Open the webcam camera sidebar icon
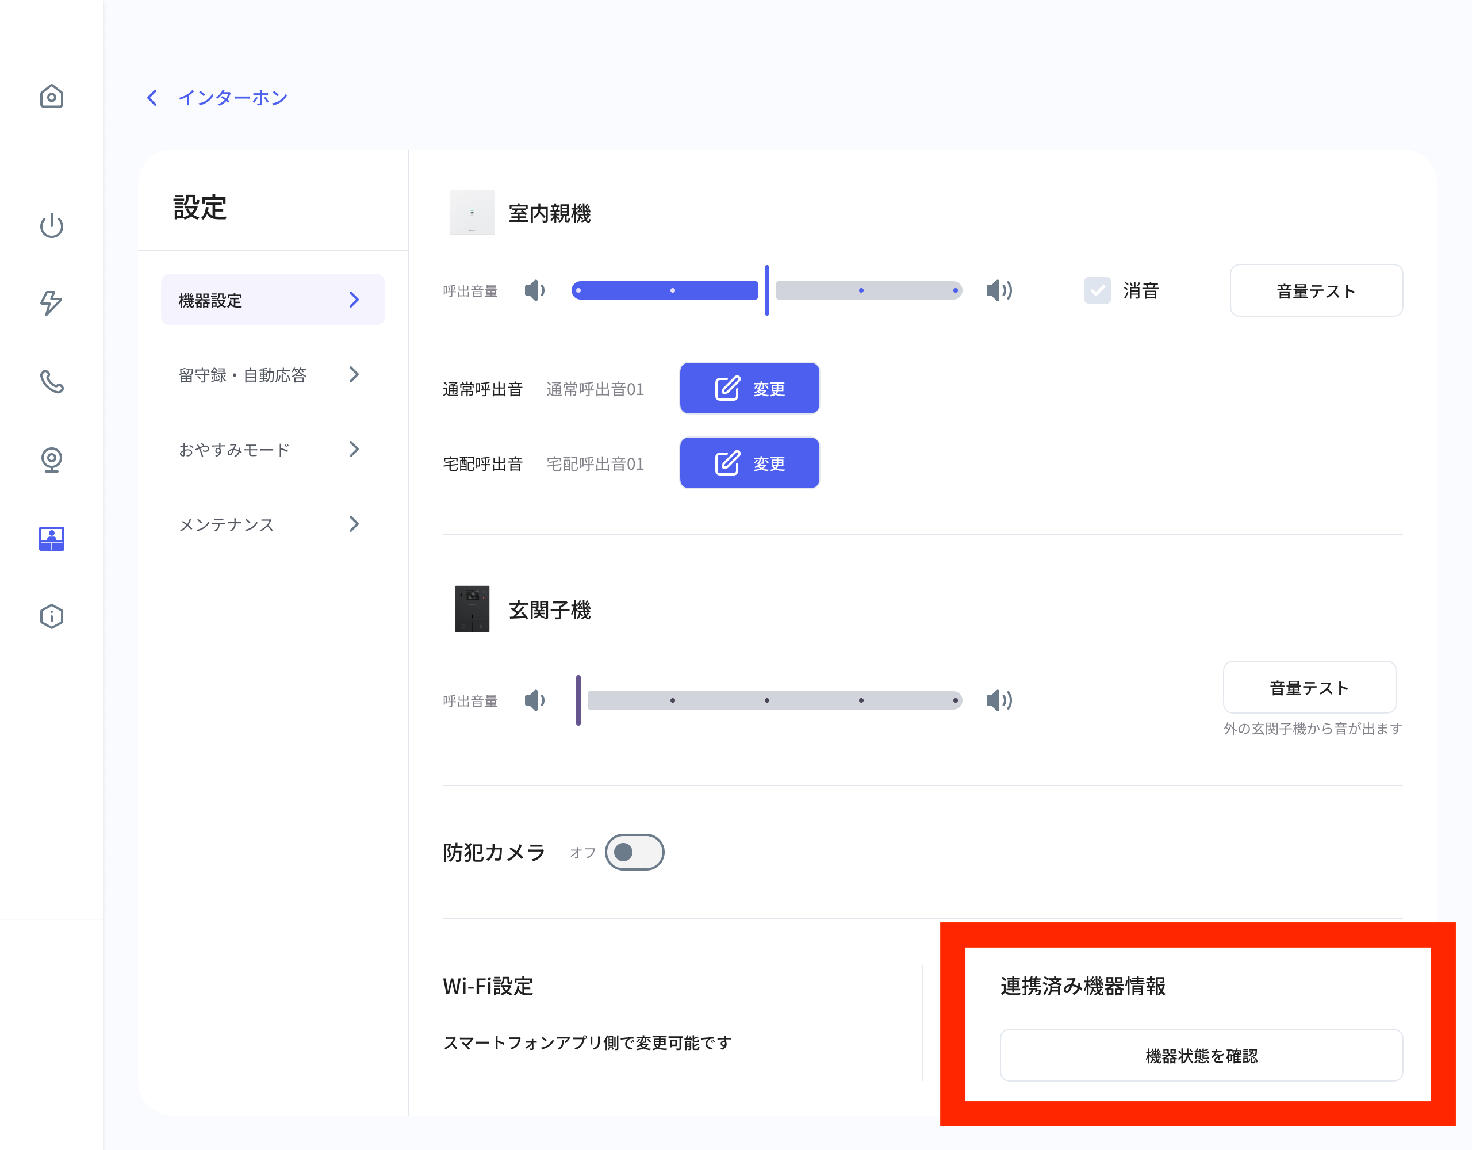The height and width of the screenshot is (1150, 1472). point(51,460)
